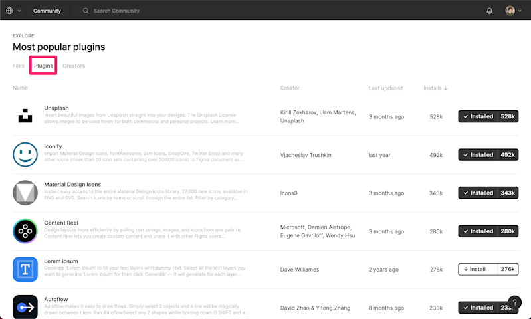Toggle Installed button for Iconify
Image resolution: width=531 pixels, height=319 pixels.
[x=488, y=154]
